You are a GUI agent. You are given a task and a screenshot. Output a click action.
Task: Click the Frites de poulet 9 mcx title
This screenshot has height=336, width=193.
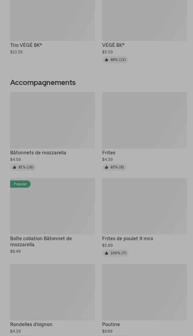pyautogui.click(x=128, y=238)
